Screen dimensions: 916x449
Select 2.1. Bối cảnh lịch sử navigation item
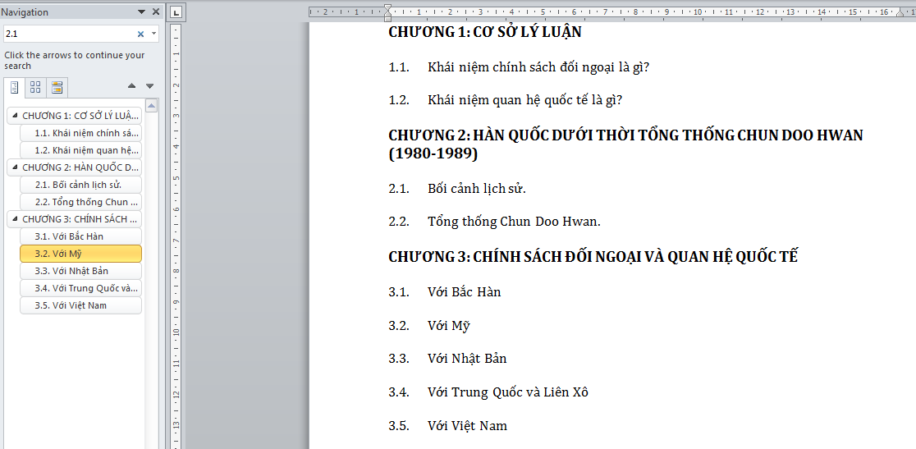click(80, 185)
